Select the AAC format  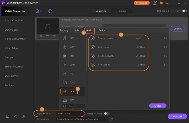pos(73,74)
